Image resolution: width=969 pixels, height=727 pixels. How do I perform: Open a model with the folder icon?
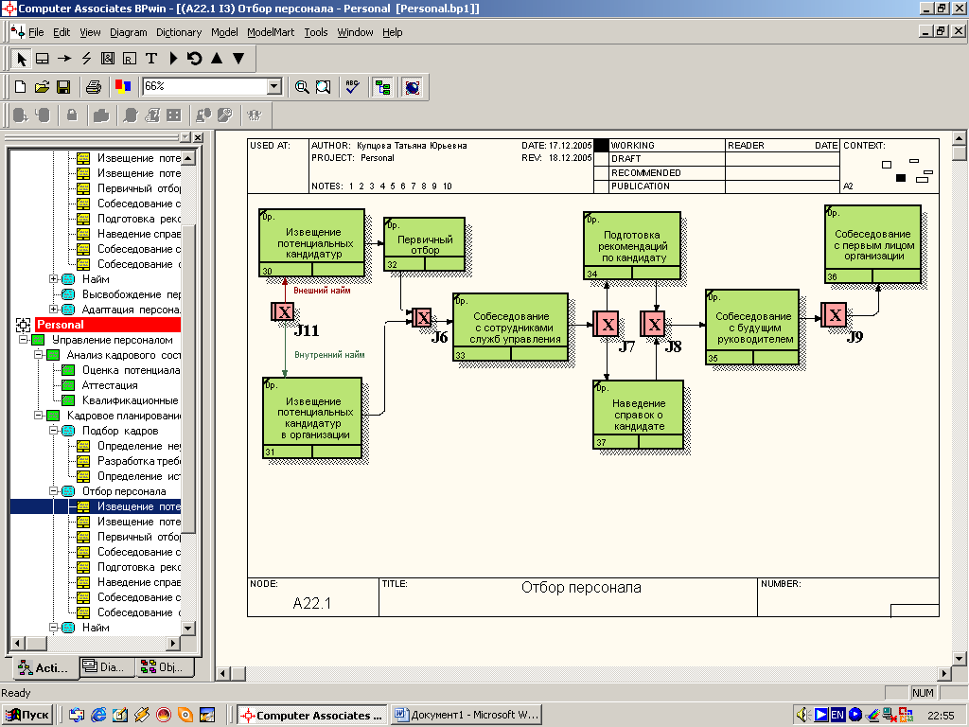(x=42, y=87)
